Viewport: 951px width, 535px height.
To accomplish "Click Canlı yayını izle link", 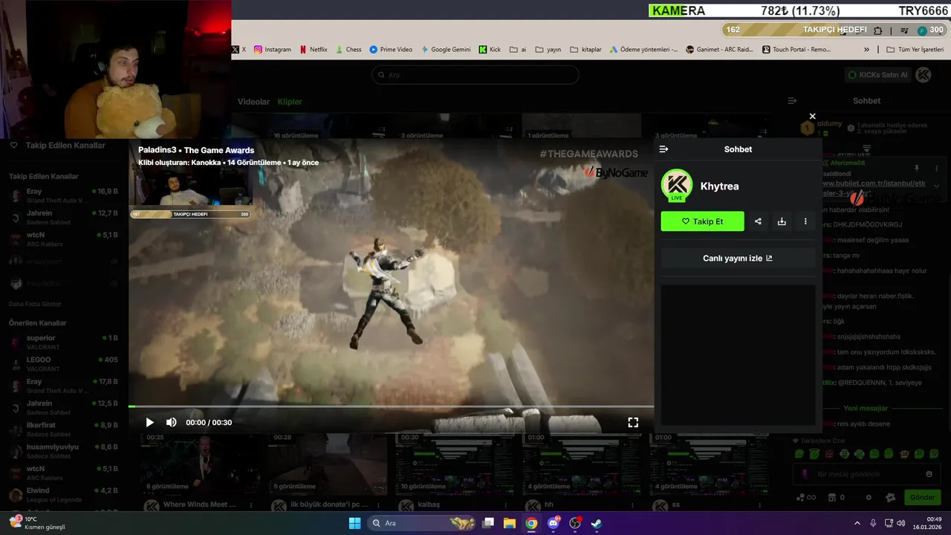I will click(x=738, y=258).
